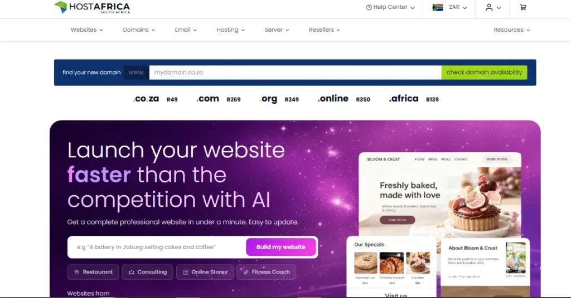Screen dimensions: 571x298
Task: Click the South African flag icon
Action: tap(437, 7)
